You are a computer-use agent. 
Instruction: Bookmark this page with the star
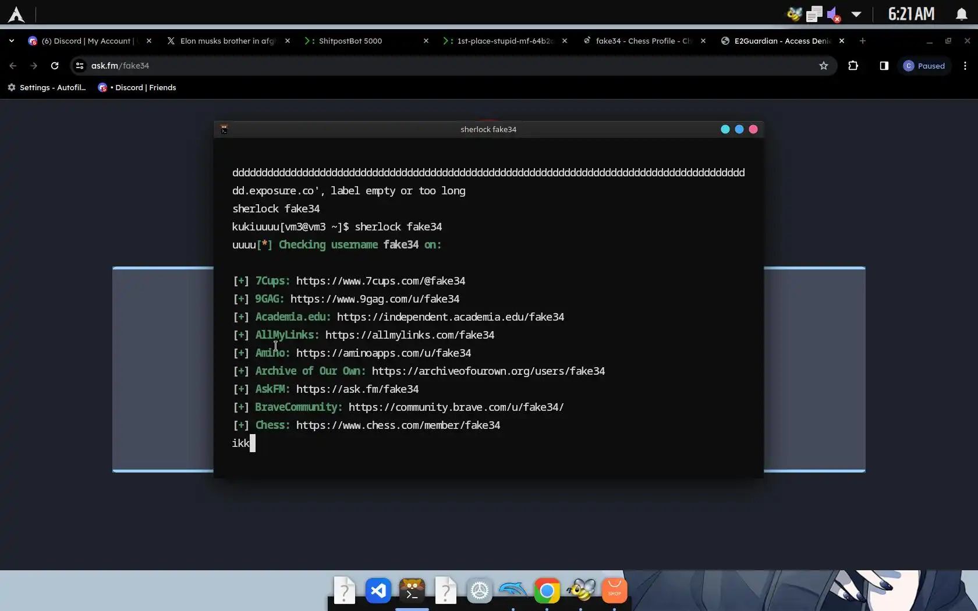824,66
